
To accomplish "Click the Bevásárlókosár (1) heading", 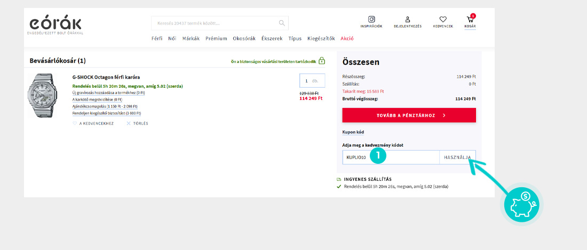I will [x=58, y=61].
